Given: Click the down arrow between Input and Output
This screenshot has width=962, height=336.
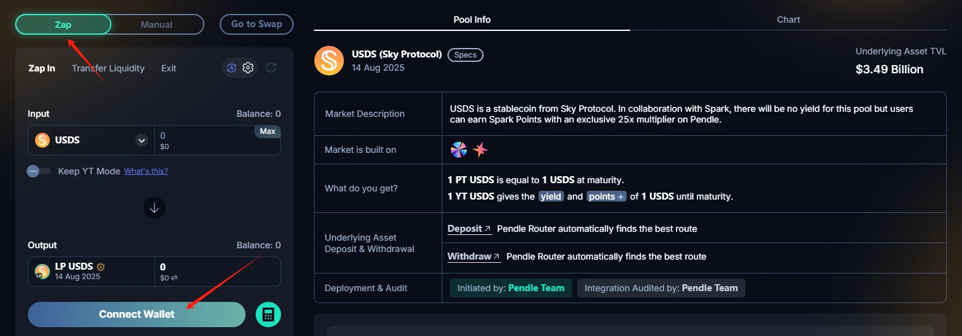Looking at the screenshot, I should click(x=154, y=207).
